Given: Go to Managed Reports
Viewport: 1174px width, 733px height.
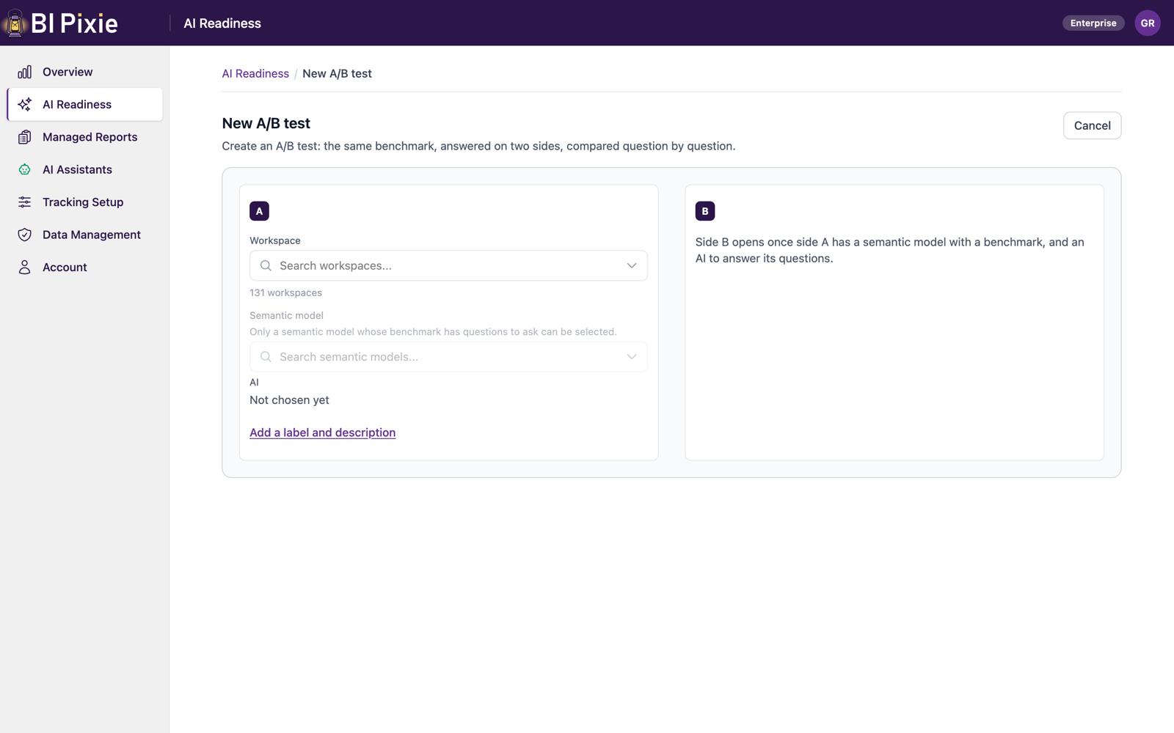Looking at the screenshot, I should [x=84, y=137].
